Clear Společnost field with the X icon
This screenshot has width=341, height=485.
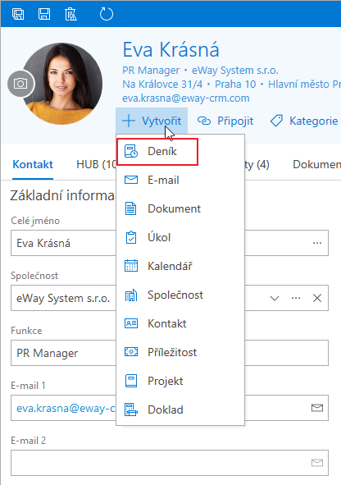tap(317, 298)
